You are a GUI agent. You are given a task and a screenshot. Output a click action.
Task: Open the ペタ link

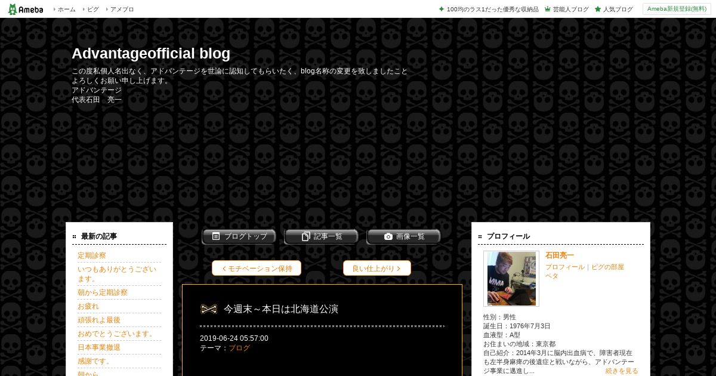coord(552,276)
